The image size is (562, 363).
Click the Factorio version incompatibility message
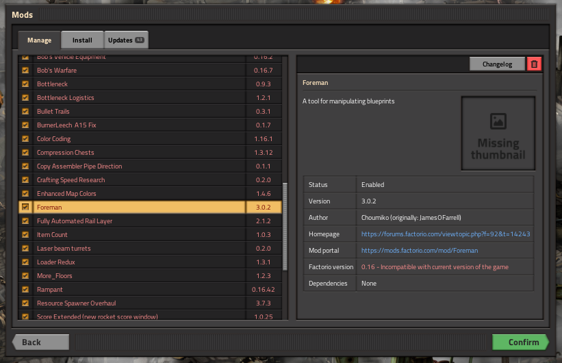[435, 267]
